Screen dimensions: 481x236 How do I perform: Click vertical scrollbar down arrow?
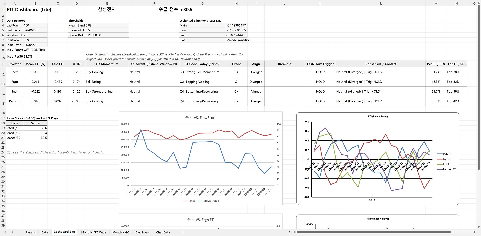(x=479, y=227)
